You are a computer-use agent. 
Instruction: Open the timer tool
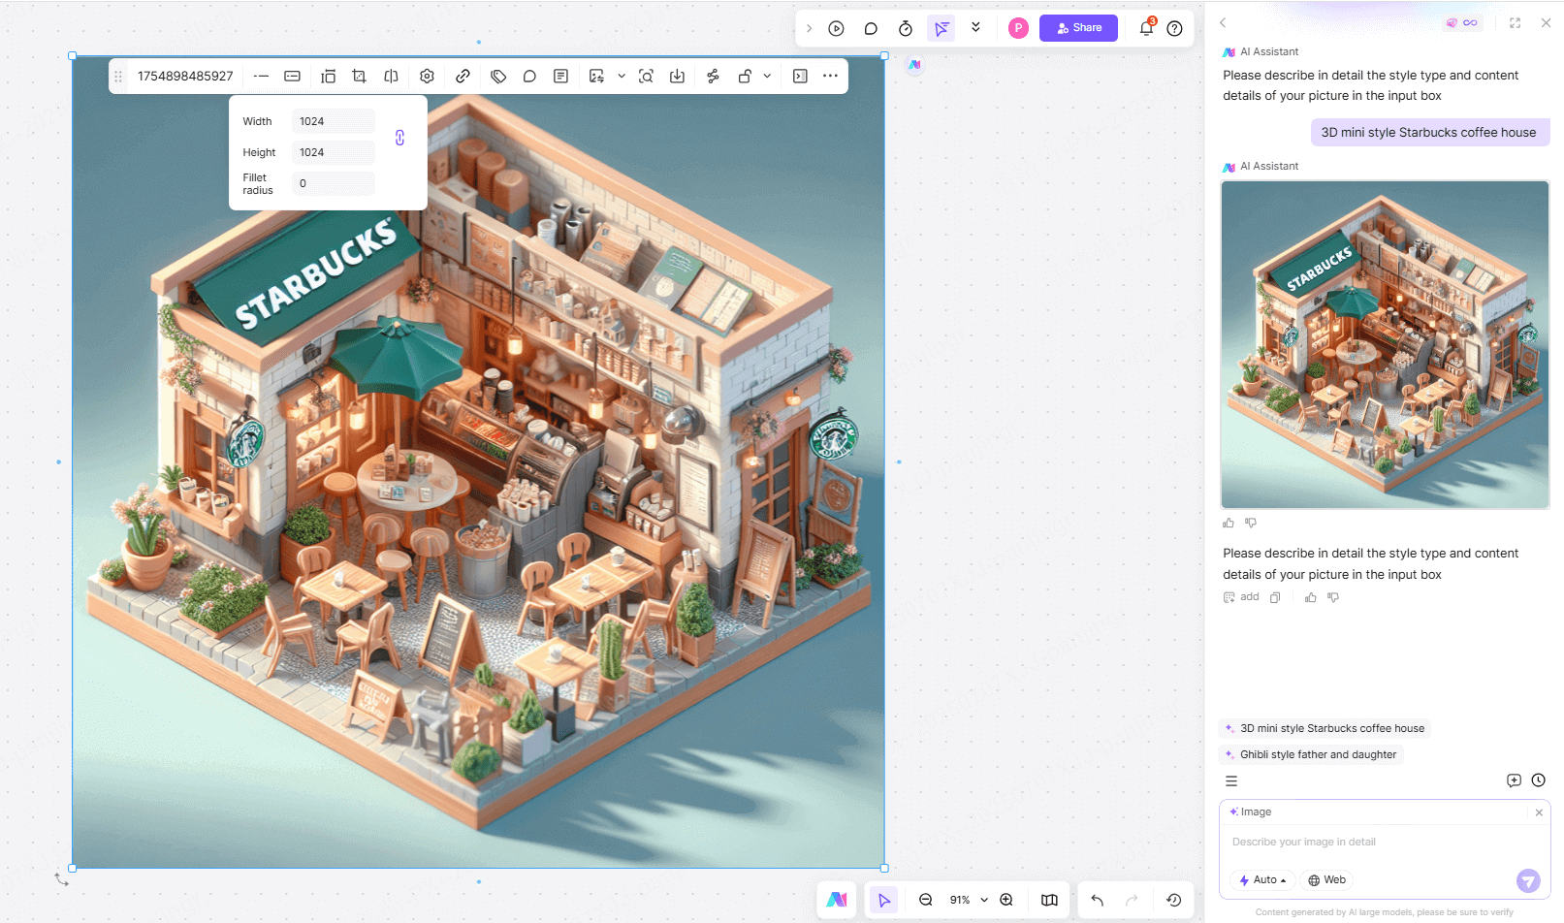906,28
